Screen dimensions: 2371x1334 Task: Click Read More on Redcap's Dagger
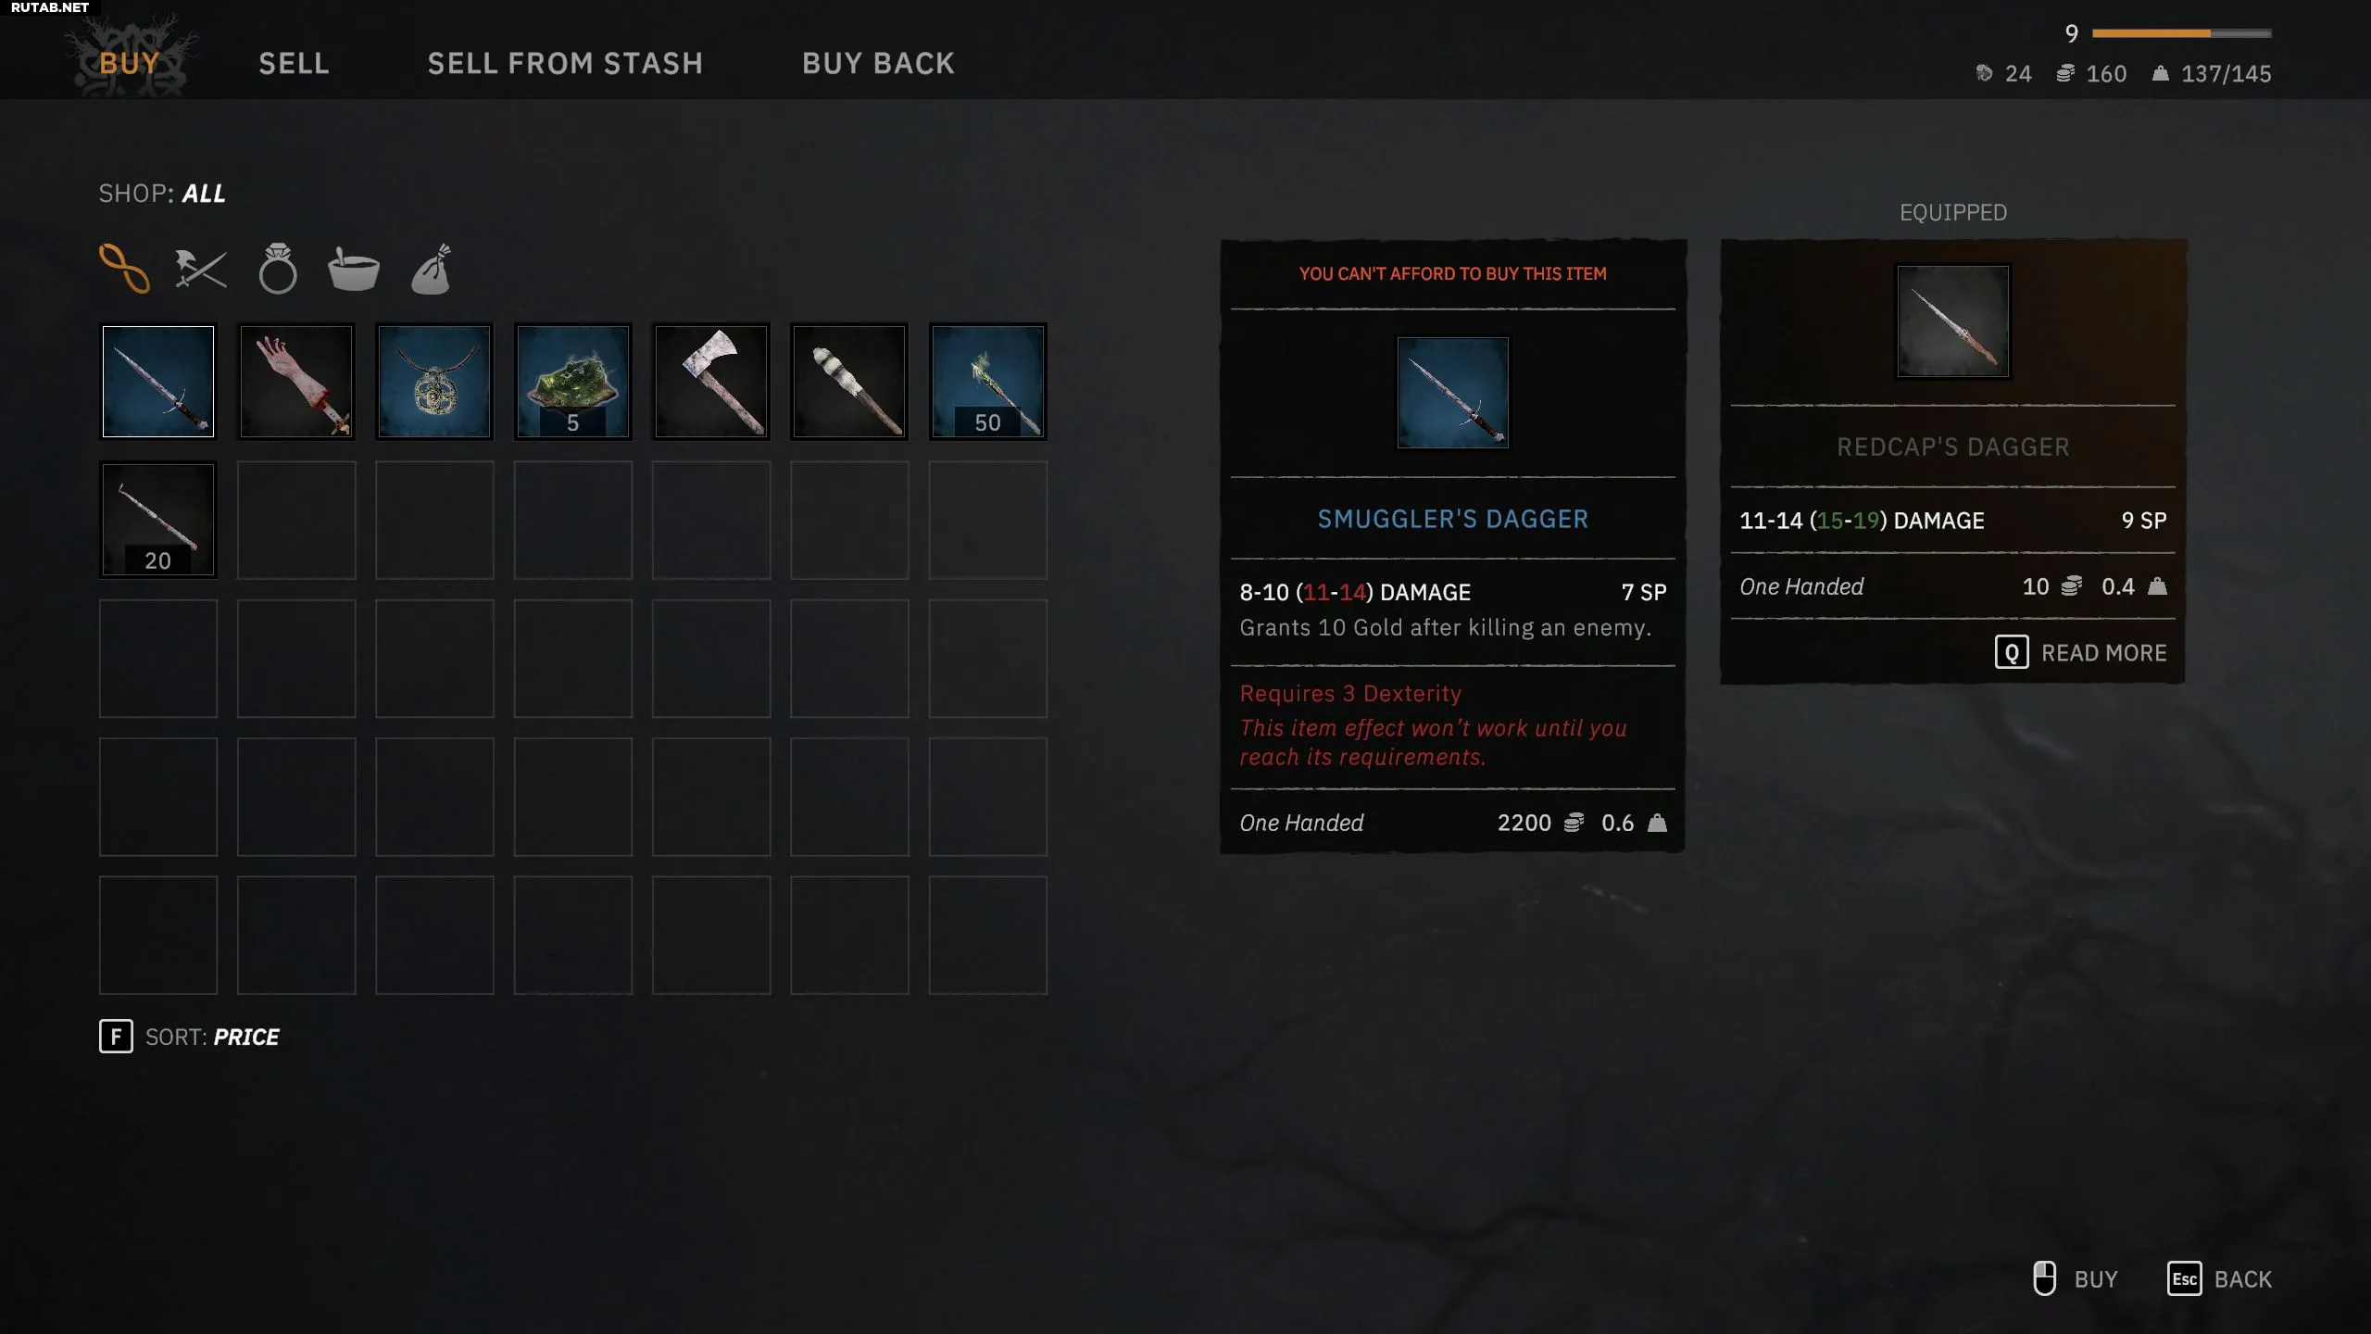pos(2080,653)
